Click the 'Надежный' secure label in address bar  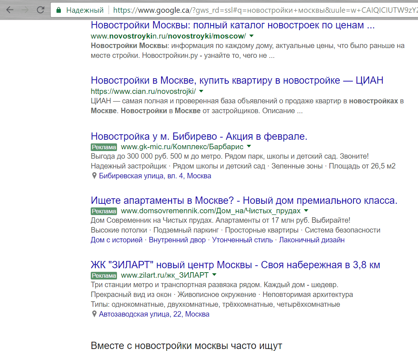pos(85,10)
